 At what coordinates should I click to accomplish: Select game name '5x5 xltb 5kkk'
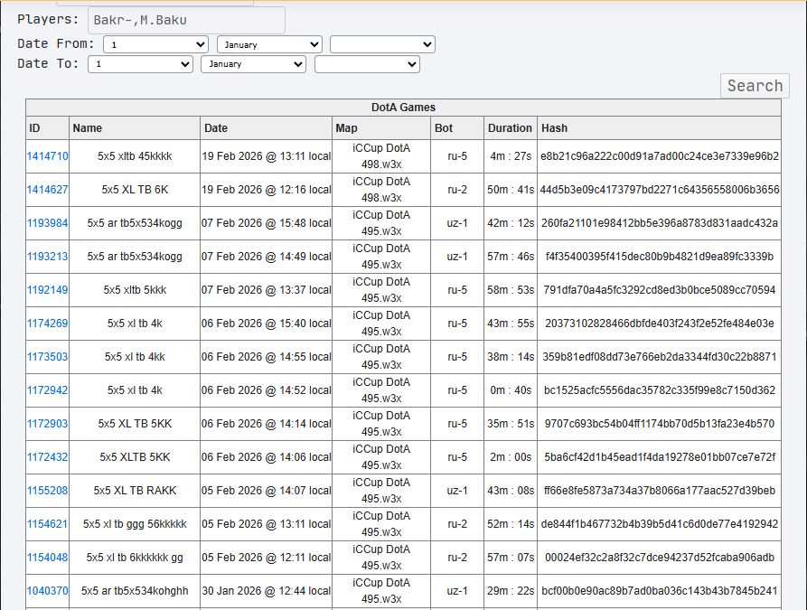[x=135, y=290]
